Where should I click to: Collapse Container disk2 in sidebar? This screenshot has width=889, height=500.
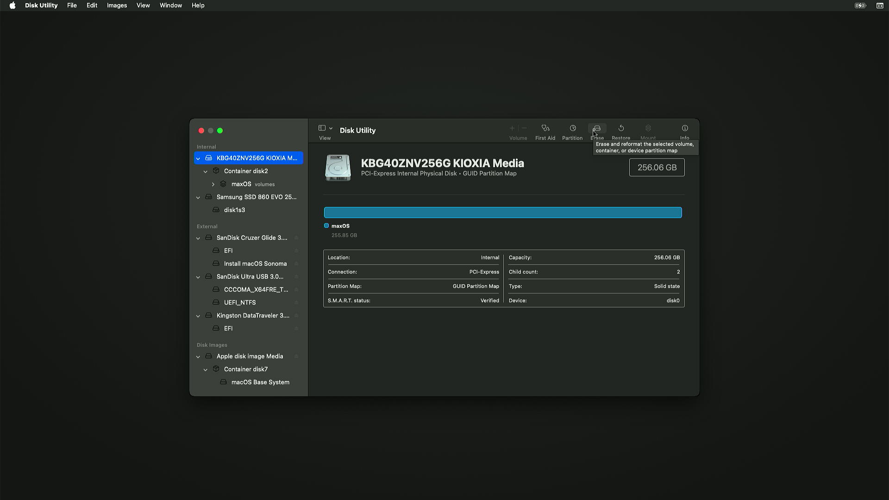click(206, 171)
